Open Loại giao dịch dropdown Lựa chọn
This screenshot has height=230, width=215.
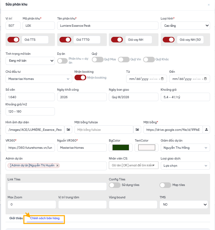[185, 166]
